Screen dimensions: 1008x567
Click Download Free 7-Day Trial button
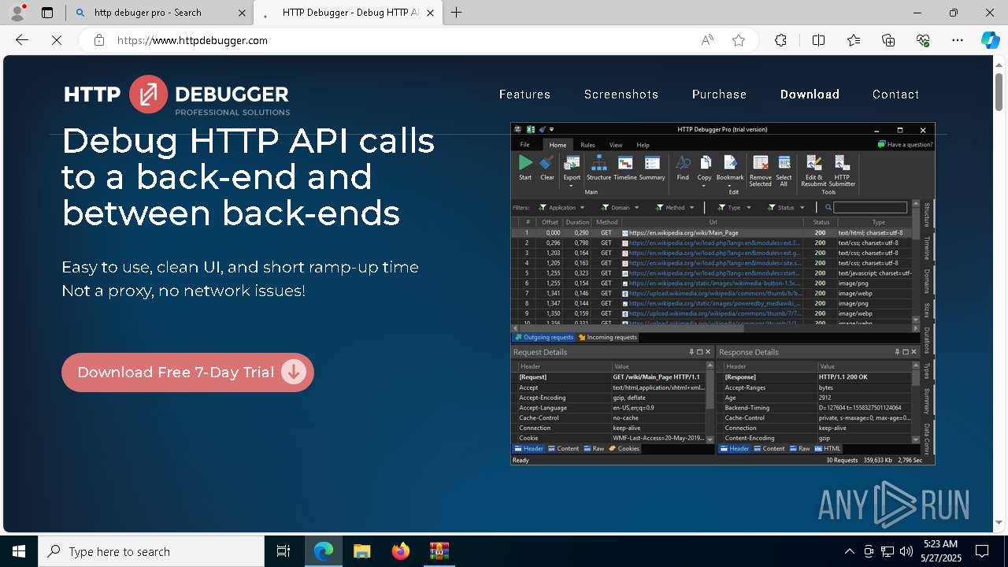click(x=187, y=372)
